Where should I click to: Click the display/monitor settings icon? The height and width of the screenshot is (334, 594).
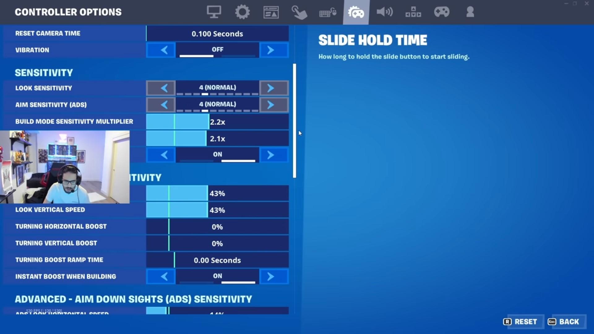coord(213,12)
